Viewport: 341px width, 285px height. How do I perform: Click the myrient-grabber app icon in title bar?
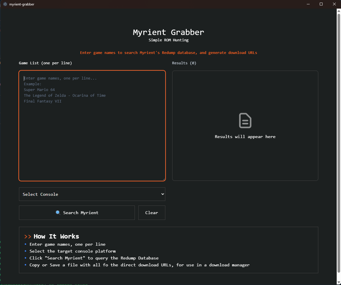(x=5, y=4)
